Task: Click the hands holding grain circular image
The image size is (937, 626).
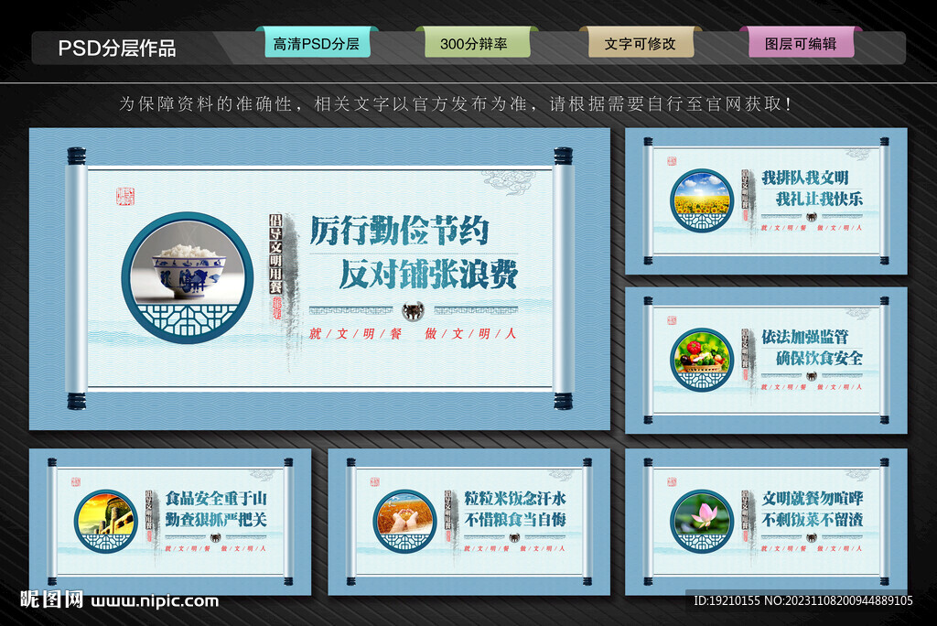Action: click(404, 522)
